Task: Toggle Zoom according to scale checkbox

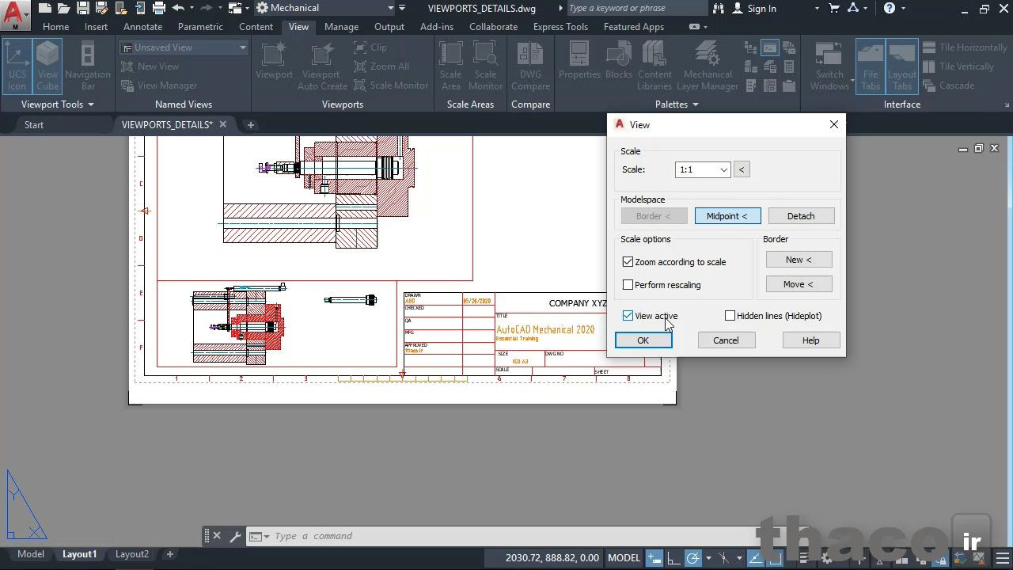Action: click(x=628, y=262)
